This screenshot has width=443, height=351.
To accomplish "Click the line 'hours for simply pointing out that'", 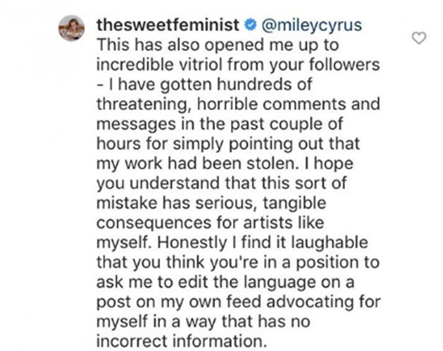I will 228,144.
